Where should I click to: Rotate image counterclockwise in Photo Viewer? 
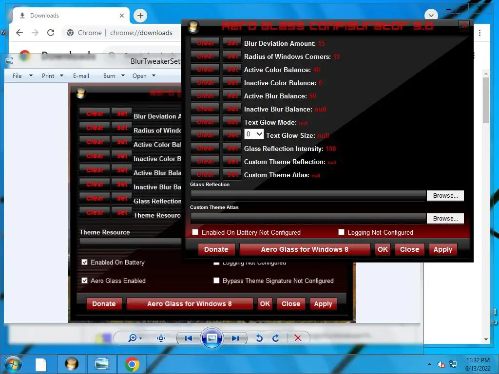tap(259, 338)
